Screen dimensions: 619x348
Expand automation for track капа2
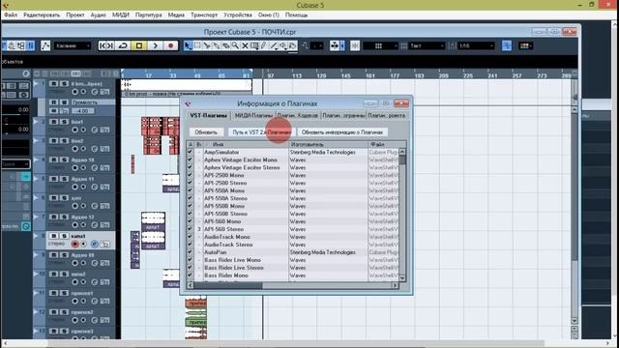click(37, 274)
